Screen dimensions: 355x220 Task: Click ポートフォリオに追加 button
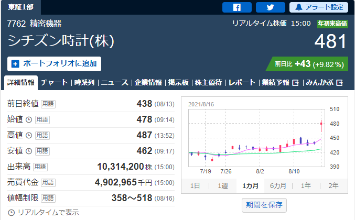click(x=55, y=63)
